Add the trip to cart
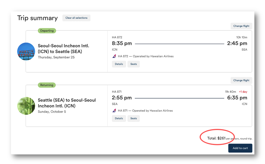The image size is (265, 164). 240,148
